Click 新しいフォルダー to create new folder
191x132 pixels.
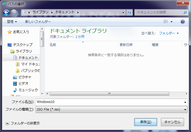click(x=38, y=22)
